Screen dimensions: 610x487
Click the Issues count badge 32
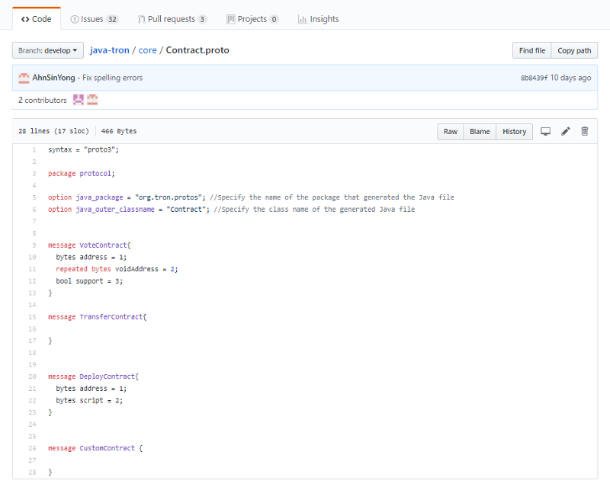pyautogui.click(x=112, y=20)
